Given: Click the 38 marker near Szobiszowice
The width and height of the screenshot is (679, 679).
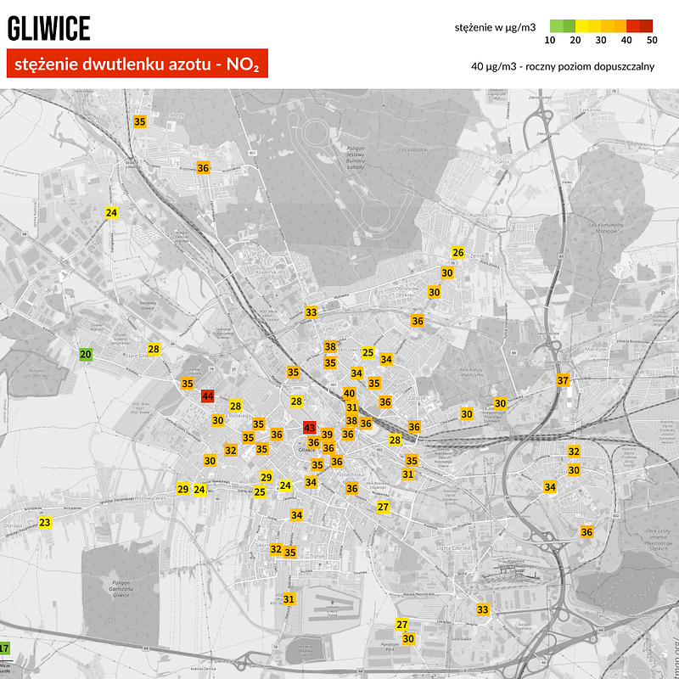Looking at the screenshot, I should tap(330, 346).
